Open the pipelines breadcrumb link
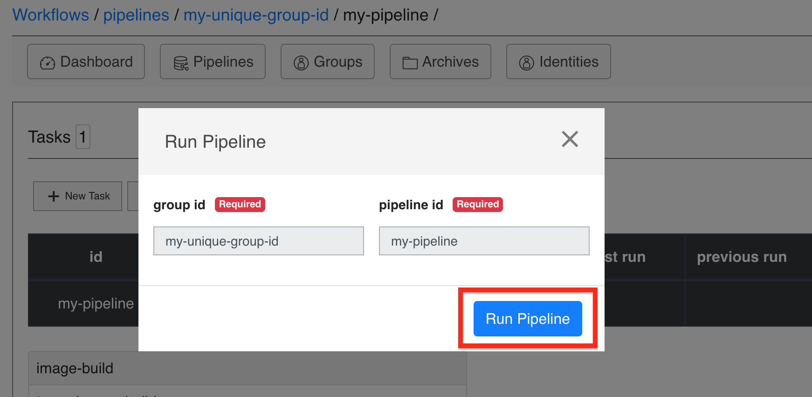This screenshot has height=397, width=812. coord(136,15)
